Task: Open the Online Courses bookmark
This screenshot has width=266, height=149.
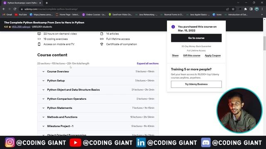Action: click(x=94, y=15)
